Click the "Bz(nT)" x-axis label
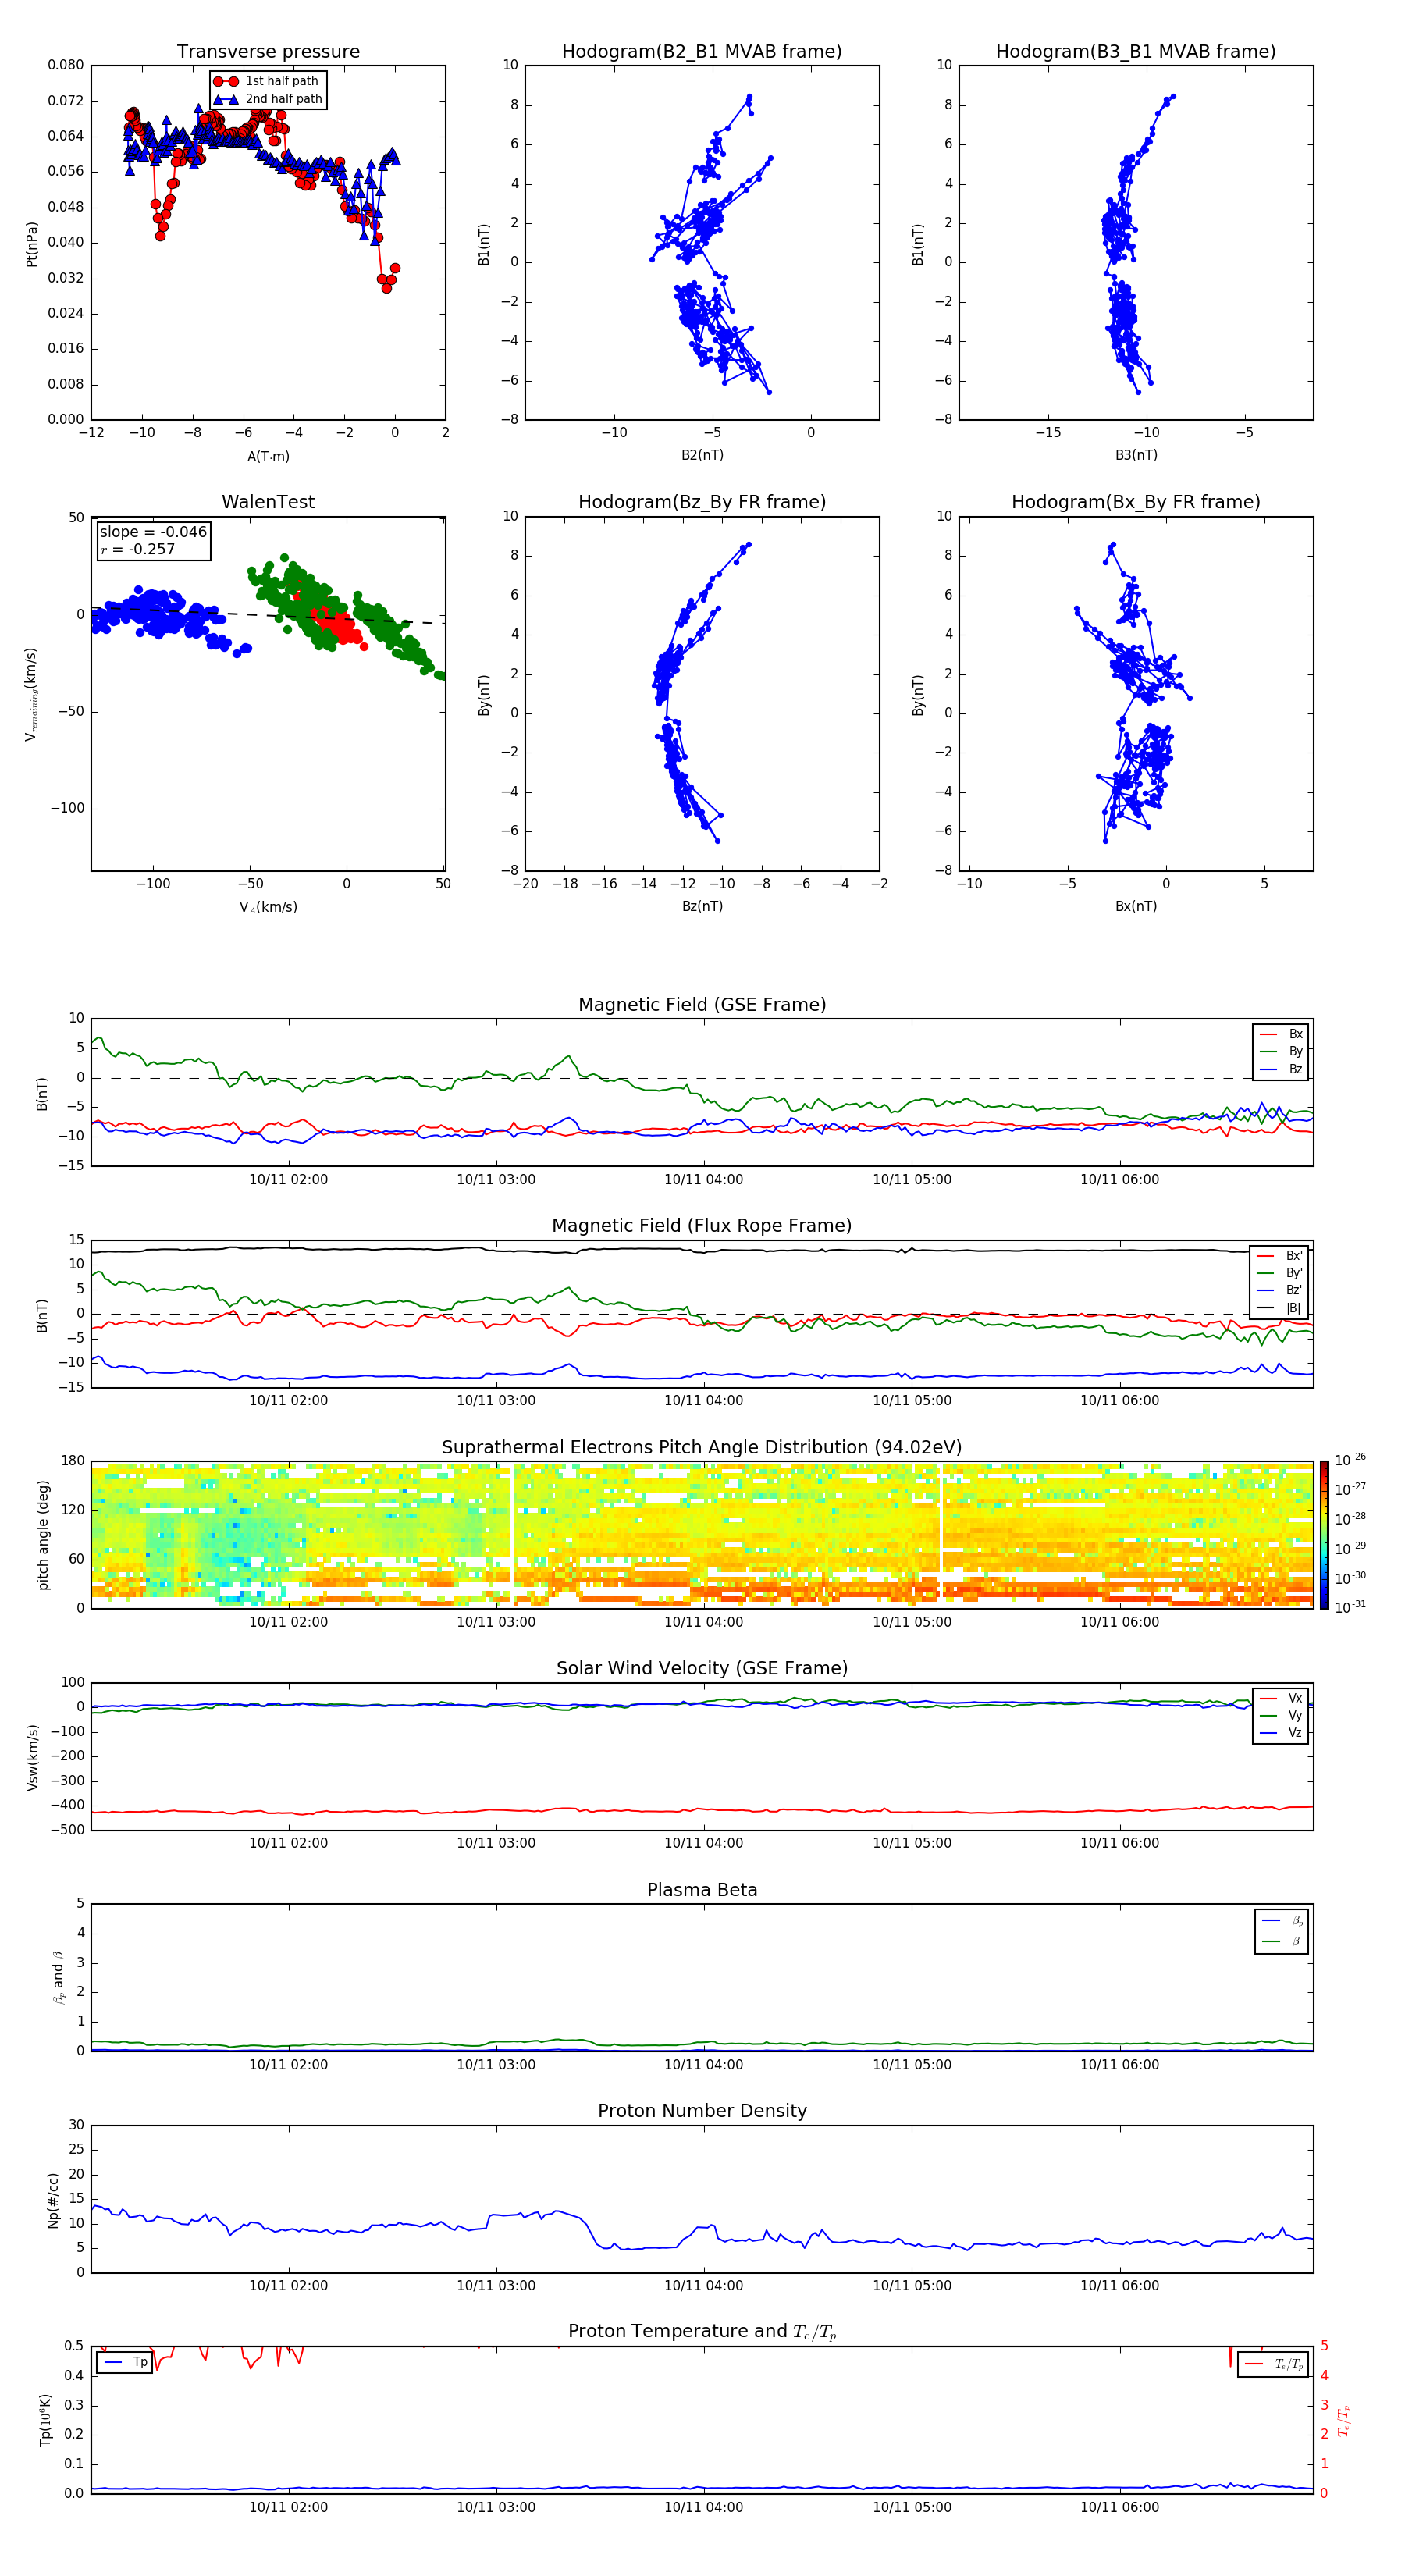Viewport: 1405px width, 2576px height. point(702,906)
